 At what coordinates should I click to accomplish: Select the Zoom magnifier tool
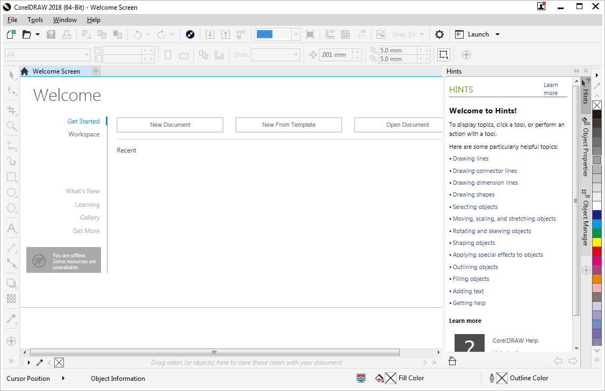12,126
